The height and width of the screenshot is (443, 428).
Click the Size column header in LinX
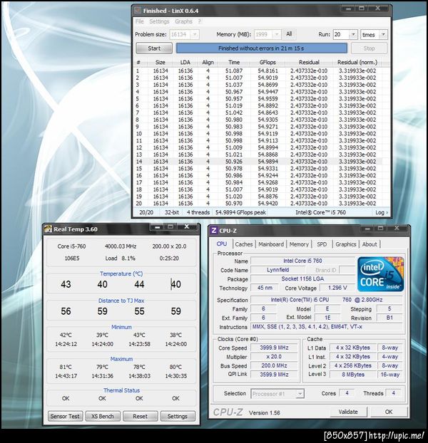160,63
